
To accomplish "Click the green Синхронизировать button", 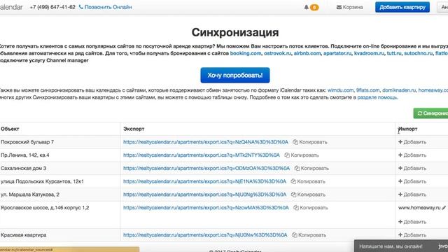I will [x=431, y=113].
